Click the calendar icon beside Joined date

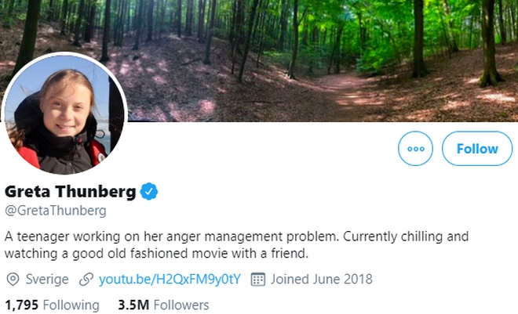(x=257, y=280)
